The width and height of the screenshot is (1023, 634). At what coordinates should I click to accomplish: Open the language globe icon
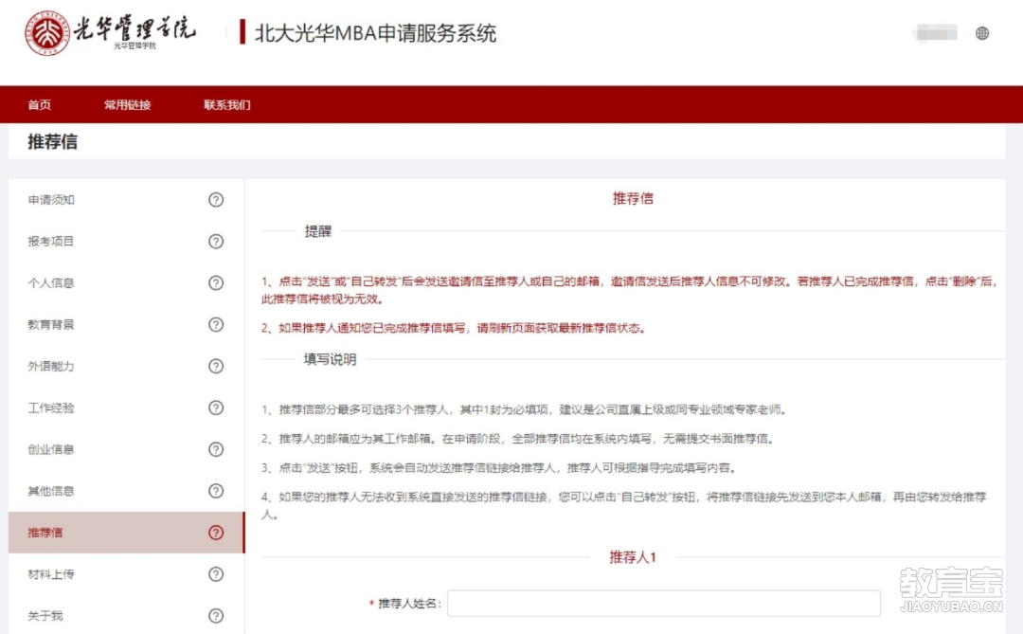(982, 33)
